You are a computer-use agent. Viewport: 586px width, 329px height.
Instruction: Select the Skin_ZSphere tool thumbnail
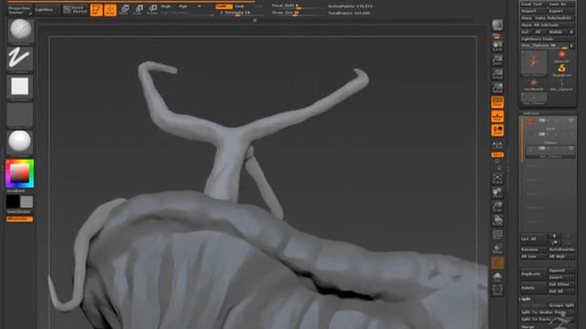561,85
